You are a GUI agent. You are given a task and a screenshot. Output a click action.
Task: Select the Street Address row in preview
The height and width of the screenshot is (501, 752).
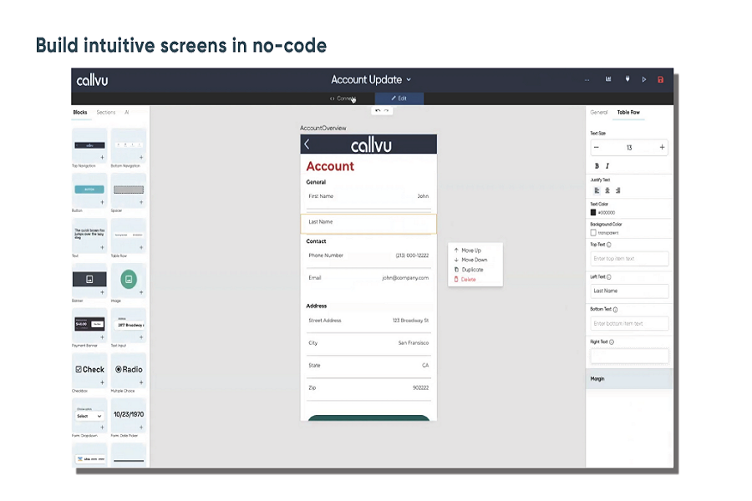click(x=368, y=321)
